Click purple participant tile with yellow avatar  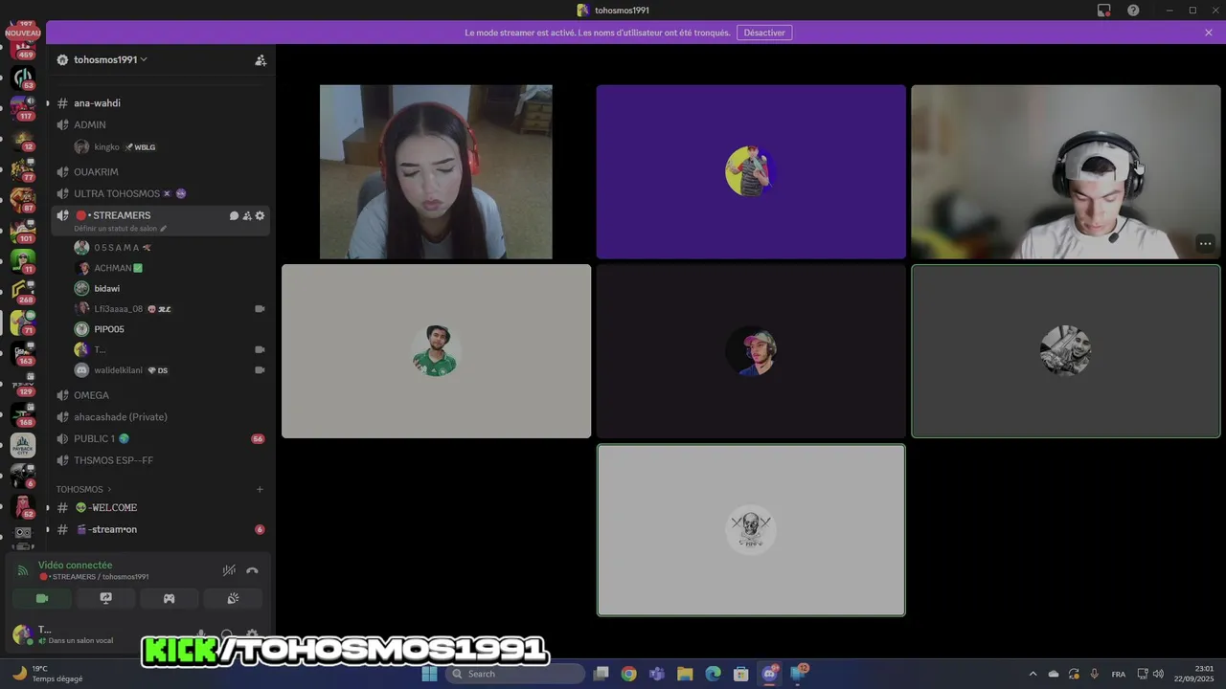pos(751,172)
